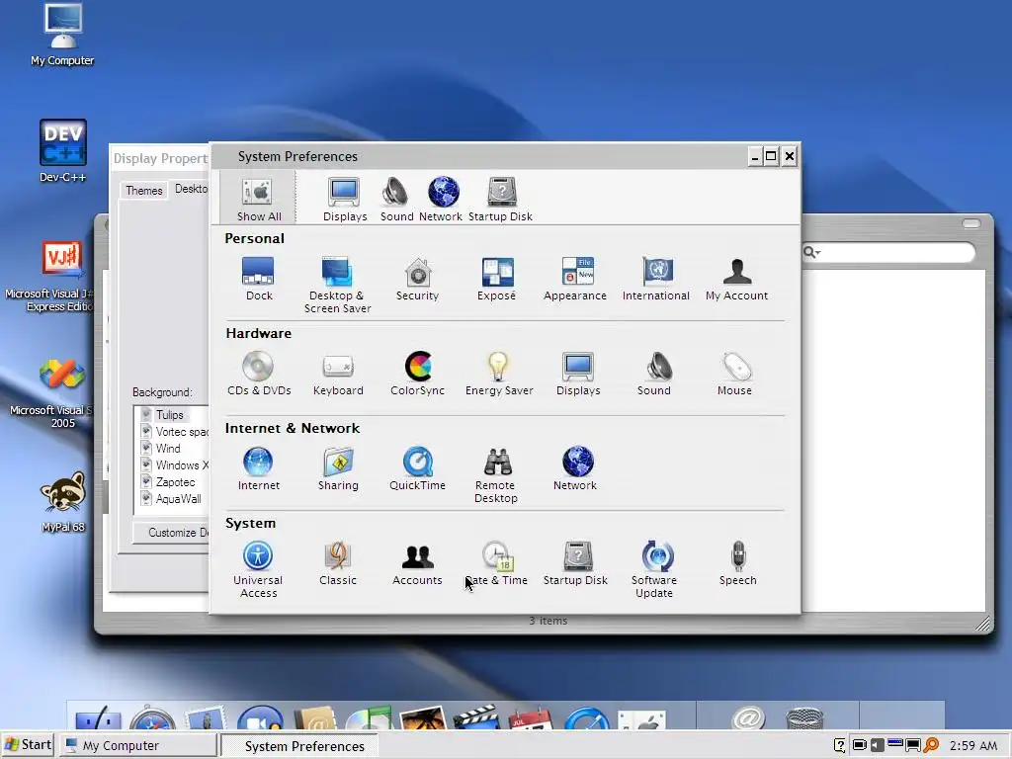Viewport: 1012px width, 759px height.
Task: Open the My Account preference pane
Action: [736, 278]
